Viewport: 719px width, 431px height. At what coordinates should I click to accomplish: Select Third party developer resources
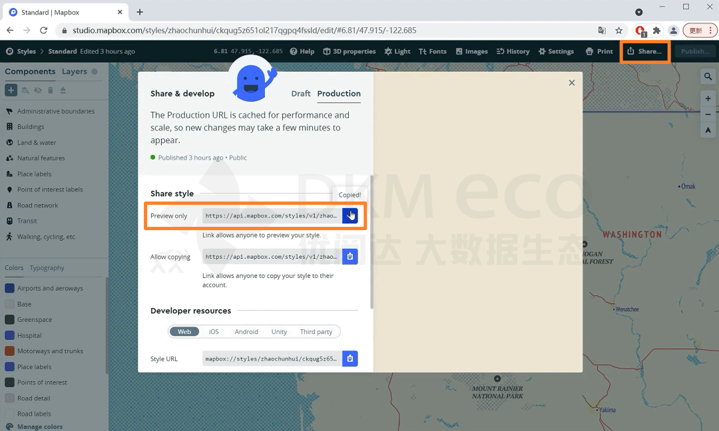point(316,332)
